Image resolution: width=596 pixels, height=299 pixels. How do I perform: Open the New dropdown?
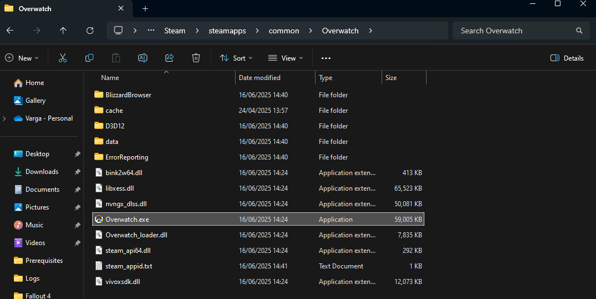pos(22,58)
